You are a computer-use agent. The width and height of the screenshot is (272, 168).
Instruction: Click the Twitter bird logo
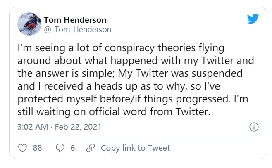pyautogui.click(x=252, y=19)
